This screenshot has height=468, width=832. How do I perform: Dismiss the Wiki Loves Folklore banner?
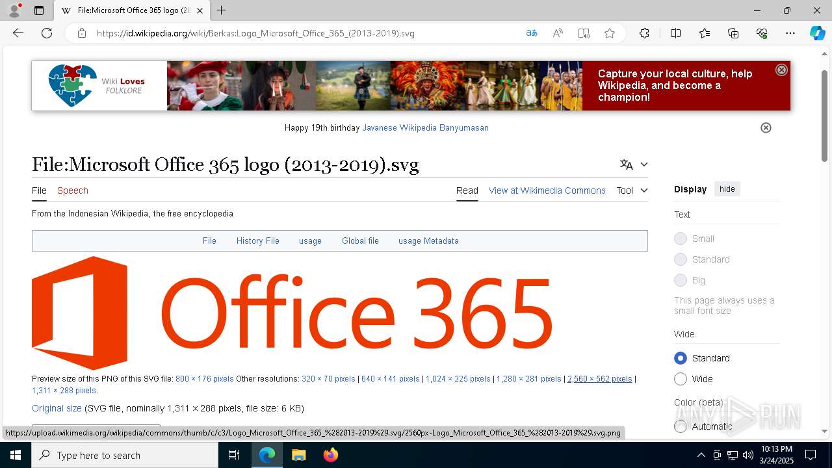pyautogui.click(x=782, y=70)
